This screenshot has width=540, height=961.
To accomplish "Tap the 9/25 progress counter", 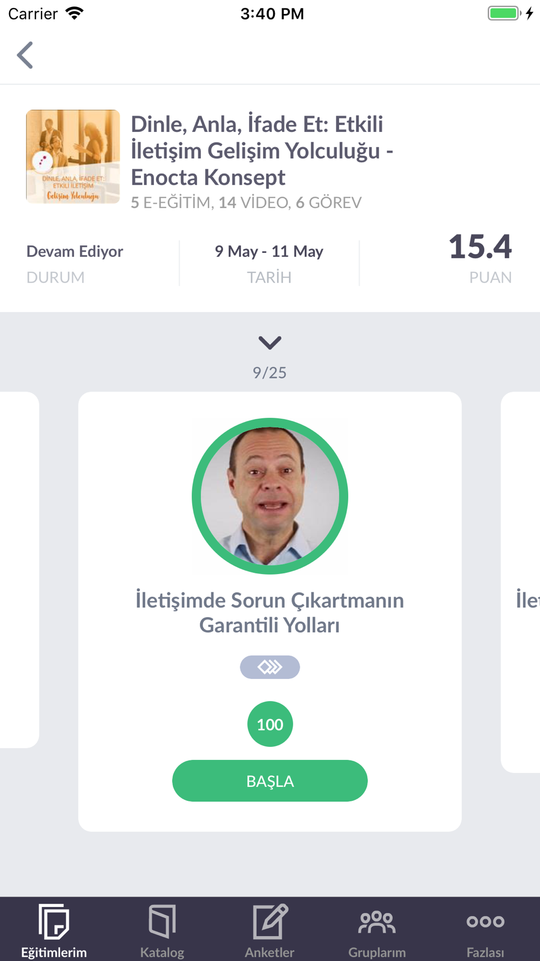I will pyautogui.click(x=269, y=372).
